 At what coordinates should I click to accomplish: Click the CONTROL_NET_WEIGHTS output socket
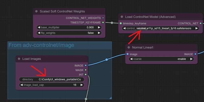click(x=103, y=18)
